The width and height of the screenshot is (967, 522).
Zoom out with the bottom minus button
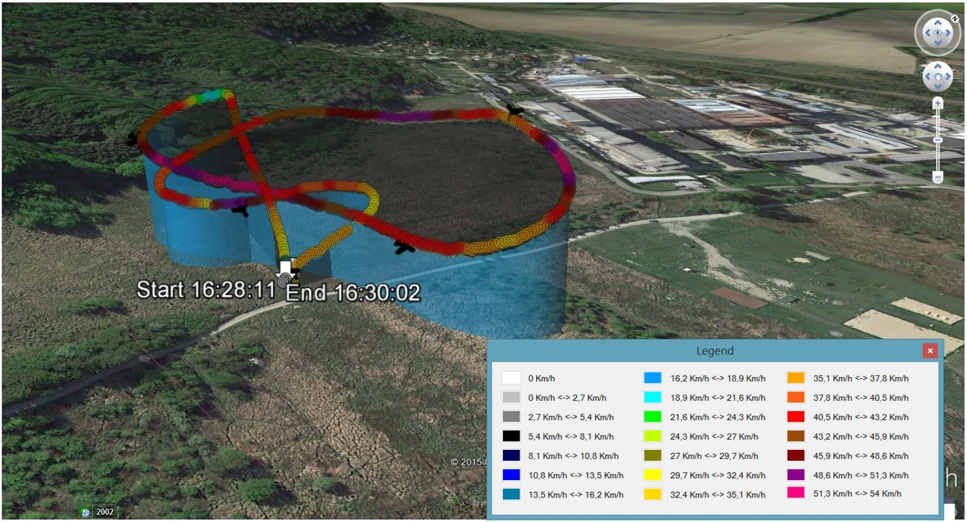[938, 177]
